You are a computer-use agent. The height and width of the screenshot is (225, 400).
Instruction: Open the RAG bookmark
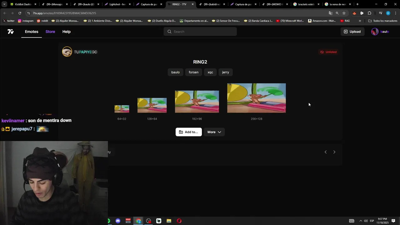tap(345, 21)
